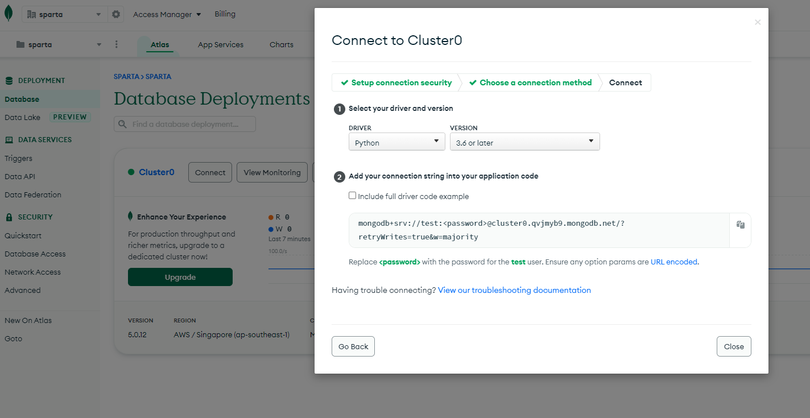Open the Cluster0 cluster link
The width and height of the screenshot is (810, 418).
click(156, 172)
